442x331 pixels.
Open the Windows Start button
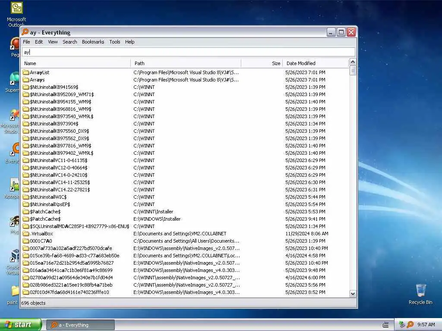(21, 325)
